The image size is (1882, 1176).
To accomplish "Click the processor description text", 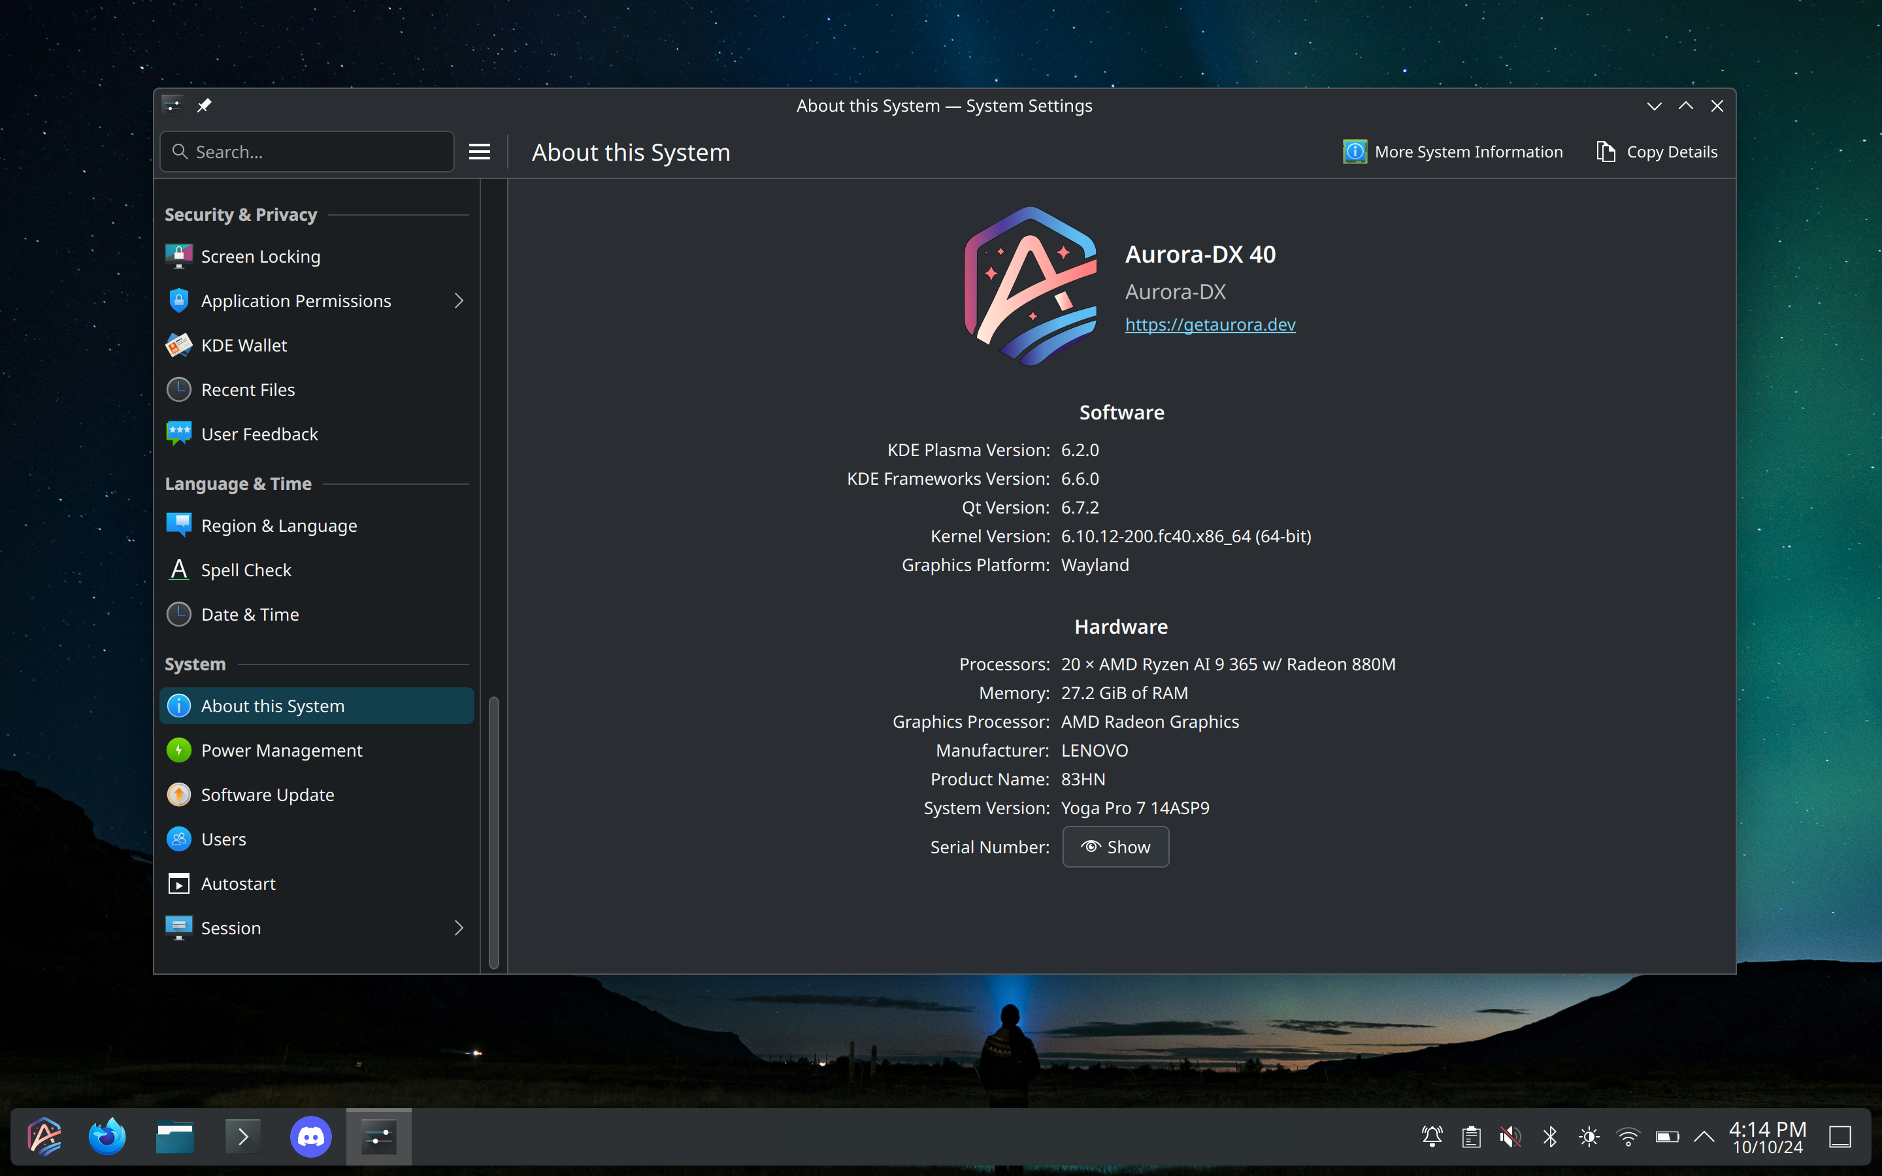I will pyautogui.click(x=1228, y=663).
